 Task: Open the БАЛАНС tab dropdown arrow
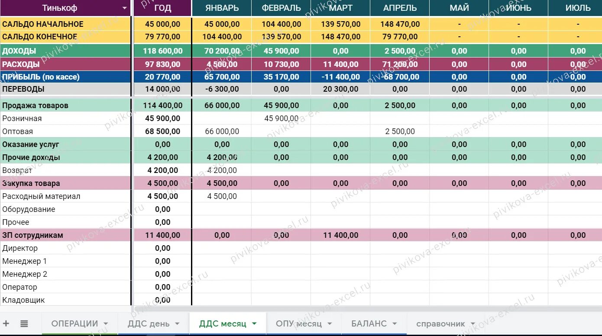(x=395, y=323)
